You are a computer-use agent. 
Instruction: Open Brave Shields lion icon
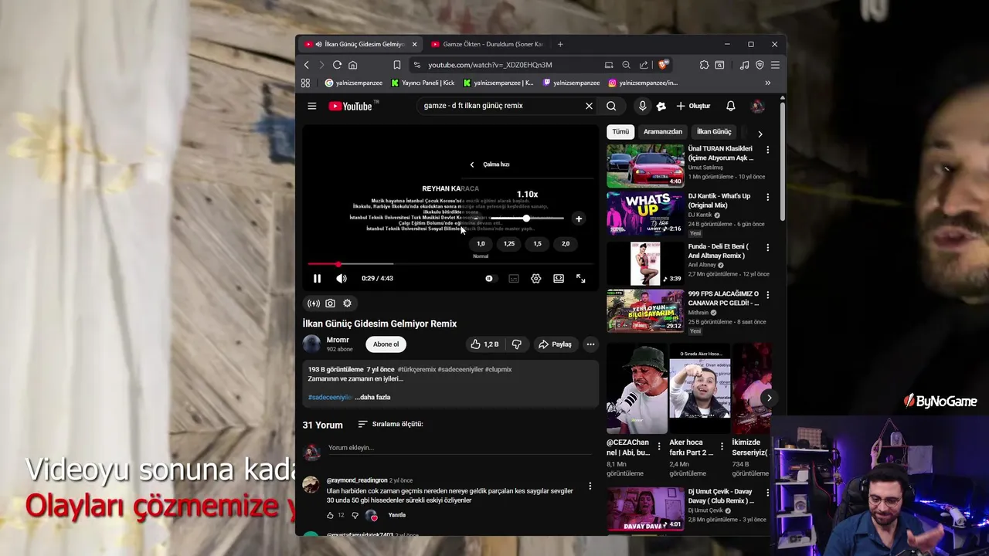point(663,65)
